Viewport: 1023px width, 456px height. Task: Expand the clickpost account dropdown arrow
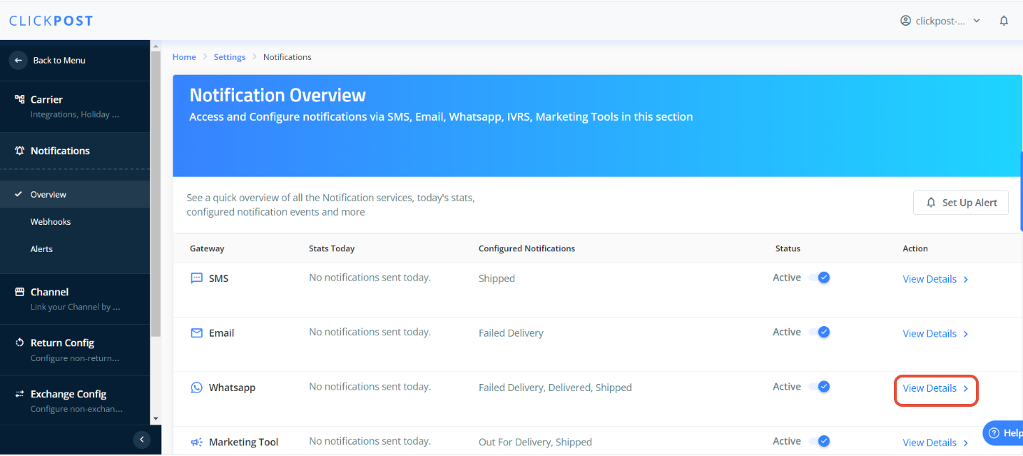tap(977, 21)
